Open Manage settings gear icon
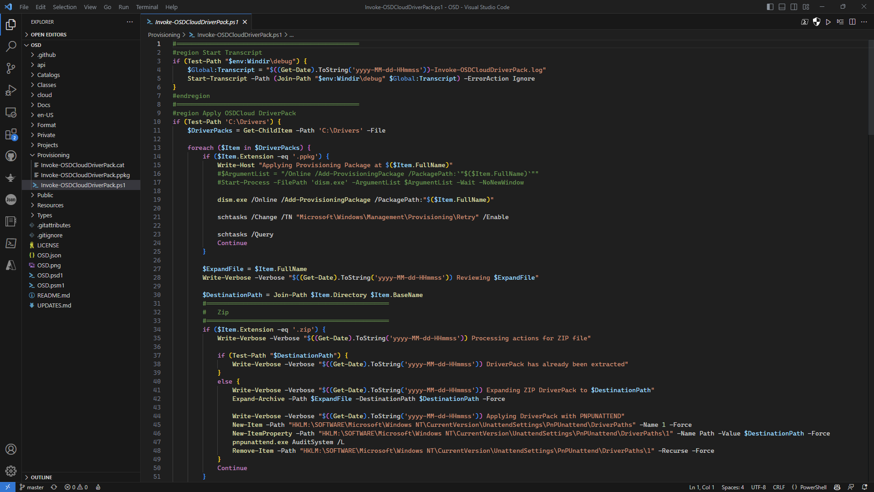The width and height of the screenshot is (874, 492). (11, 471)
